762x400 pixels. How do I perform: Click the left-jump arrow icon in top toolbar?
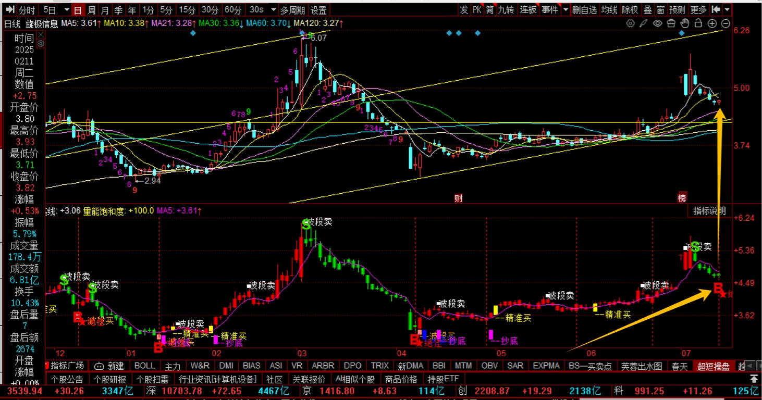pyautogui.click(x=716, y=10)
